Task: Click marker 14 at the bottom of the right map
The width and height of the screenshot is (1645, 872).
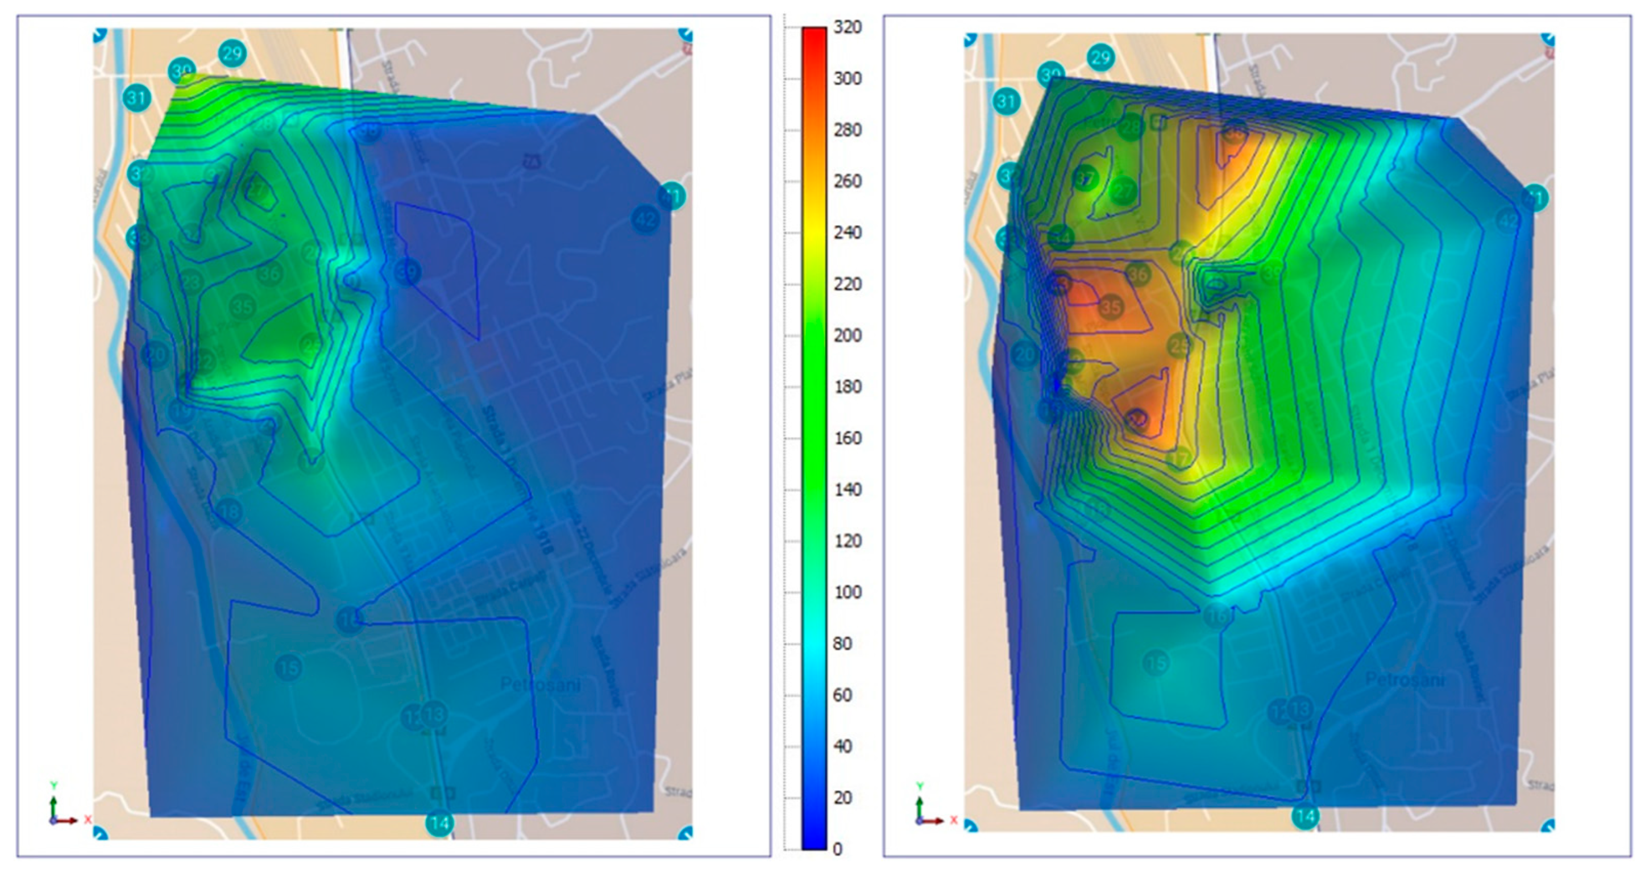Action: pos(1305,816)
